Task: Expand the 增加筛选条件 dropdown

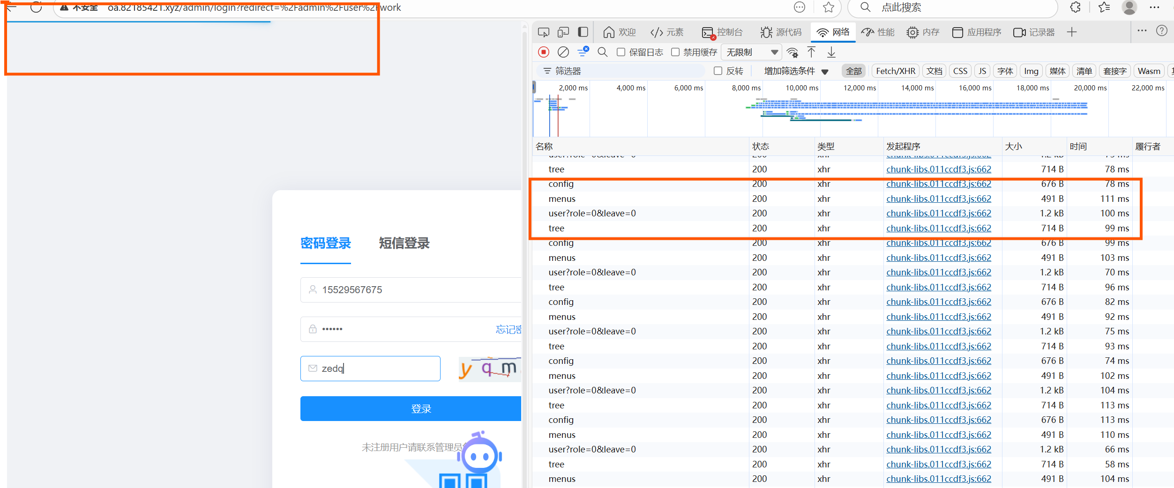Action: [x=796, y=71]
